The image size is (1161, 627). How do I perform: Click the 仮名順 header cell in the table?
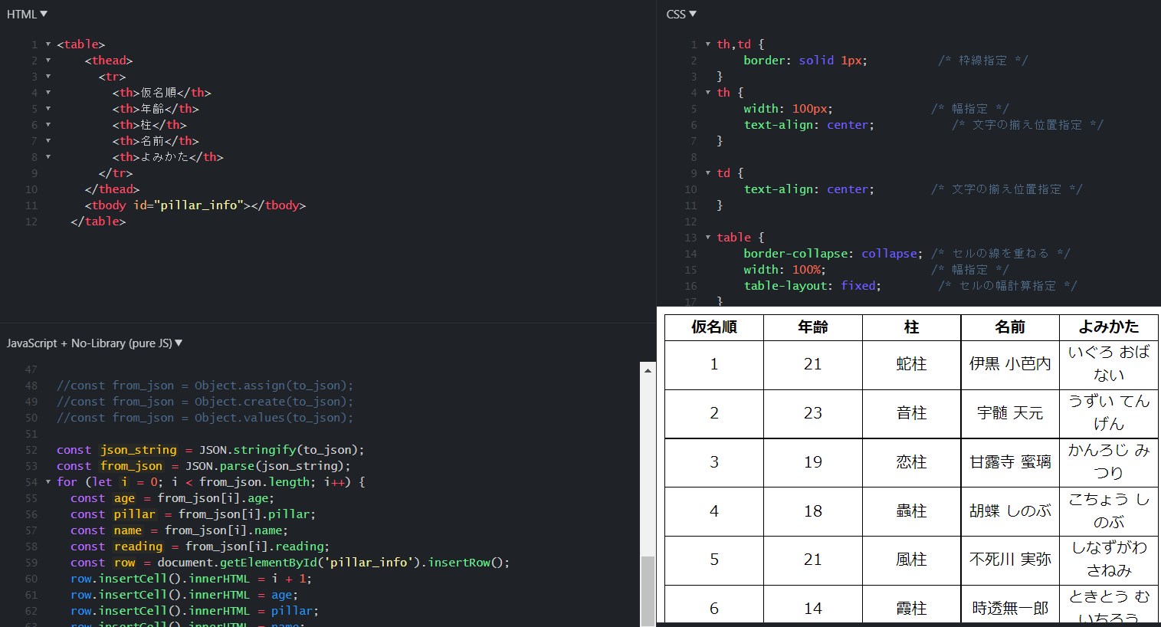713,327
